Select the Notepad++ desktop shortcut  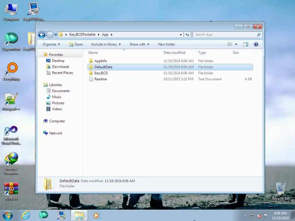pos(11,102)
